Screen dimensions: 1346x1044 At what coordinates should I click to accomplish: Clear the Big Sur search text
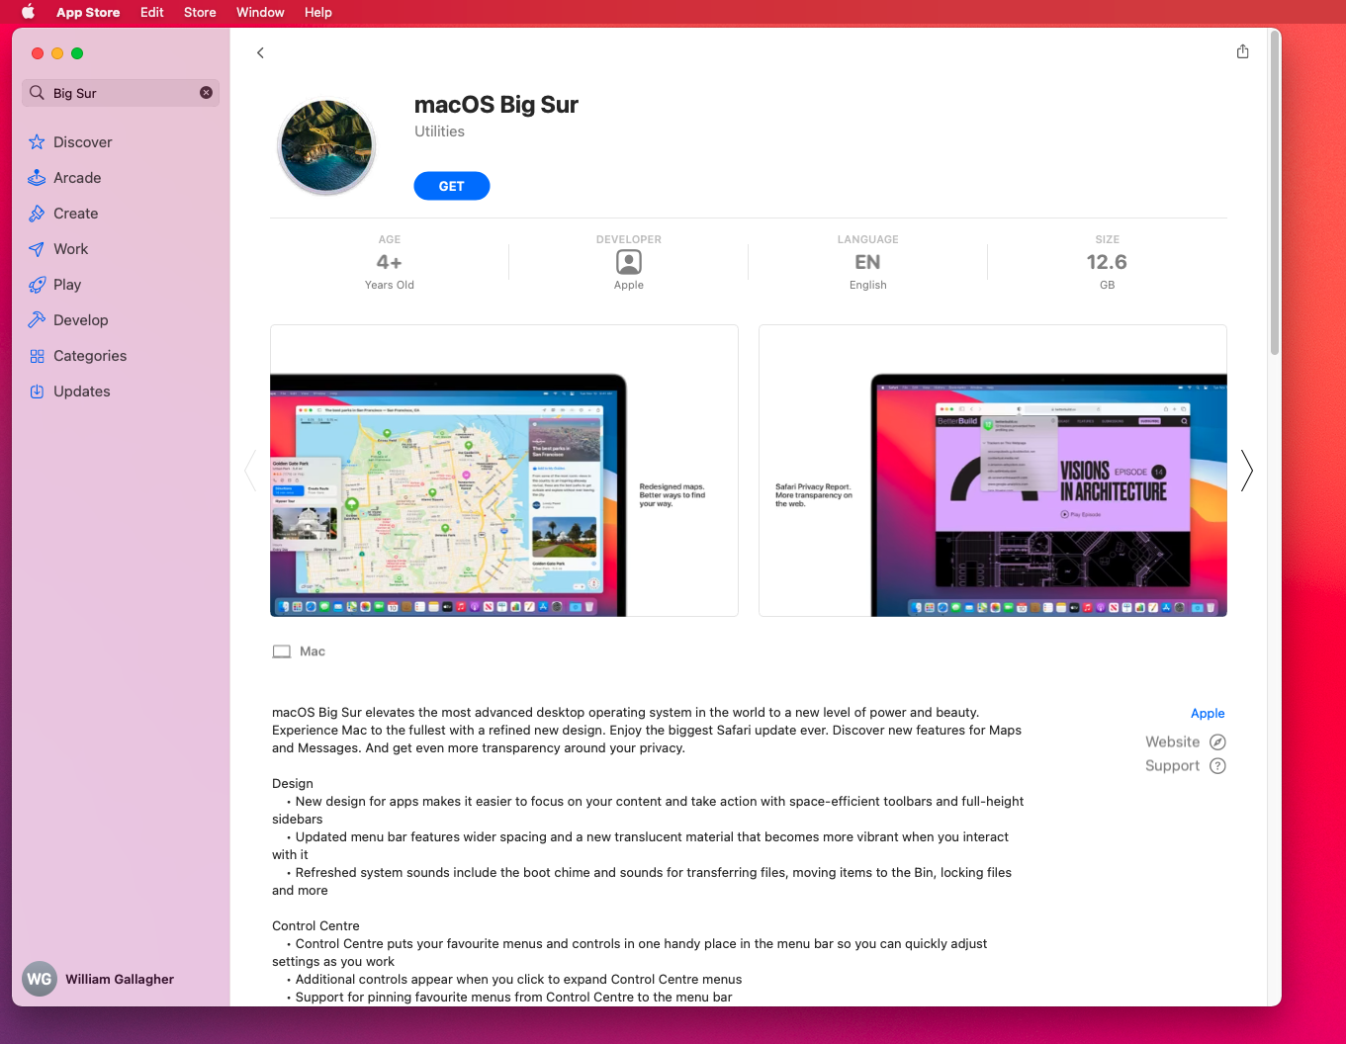(x=206, y=93)
